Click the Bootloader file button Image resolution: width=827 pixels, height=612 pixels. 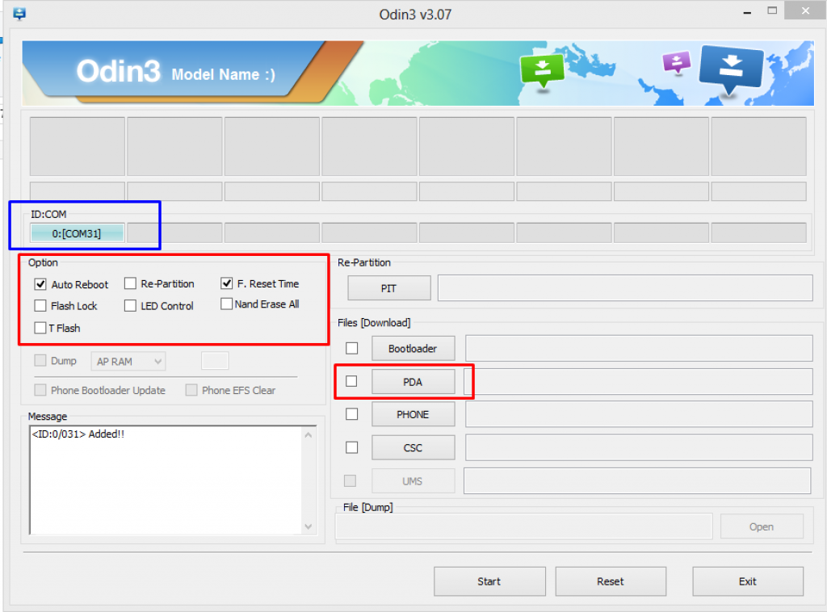point(413,348)
